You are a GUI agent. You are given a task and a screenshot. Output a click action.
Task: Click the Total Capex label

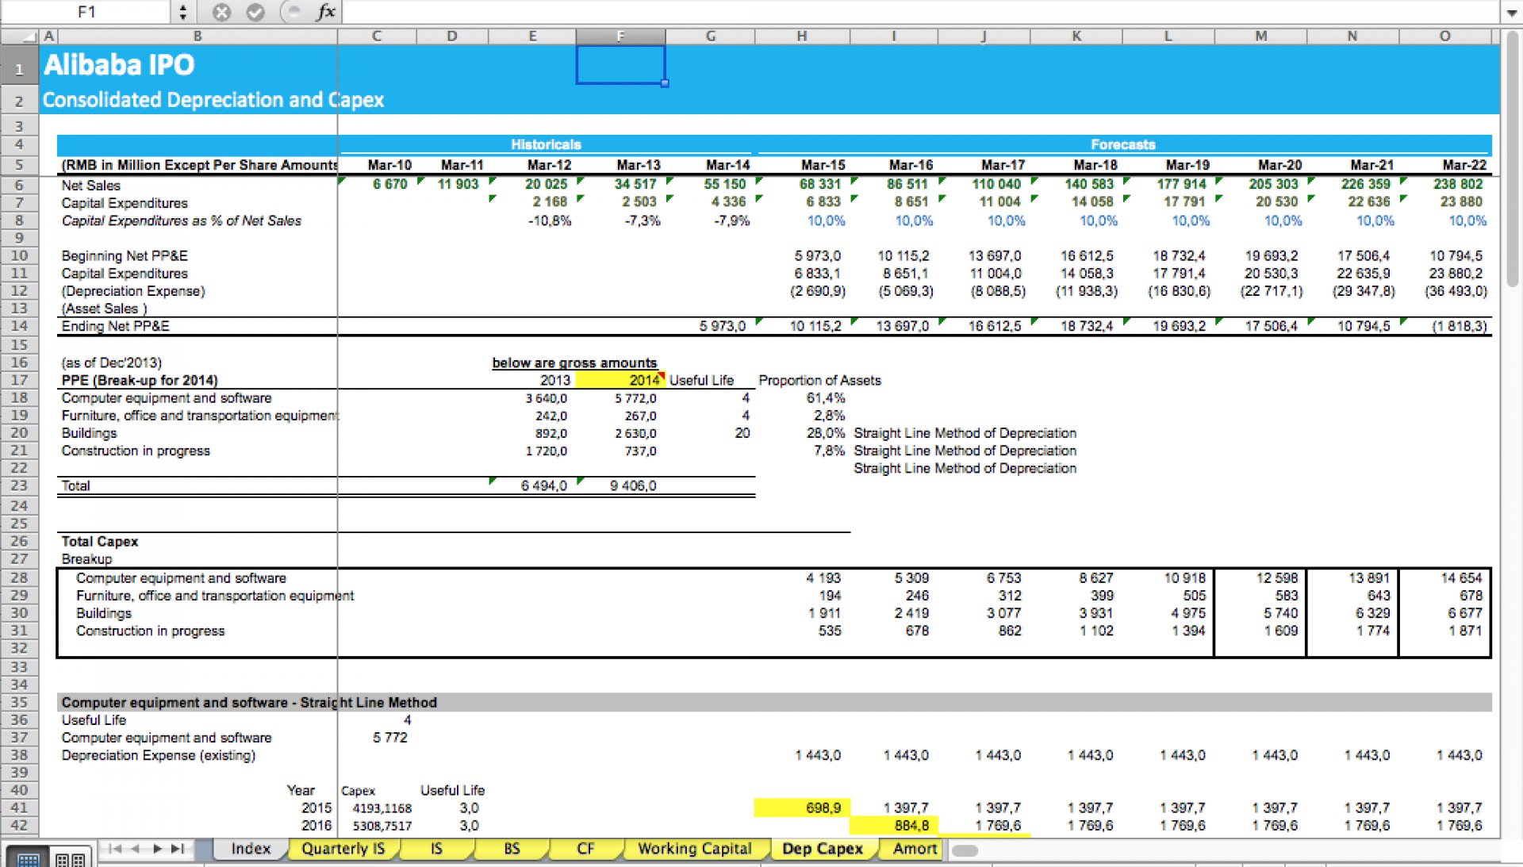coord(100,541)
